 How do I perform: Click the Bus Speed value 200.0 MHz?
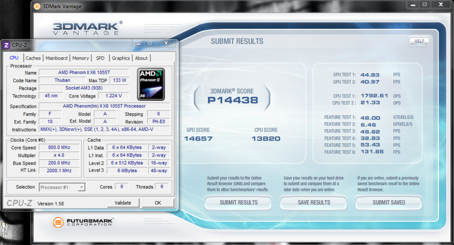59,163
